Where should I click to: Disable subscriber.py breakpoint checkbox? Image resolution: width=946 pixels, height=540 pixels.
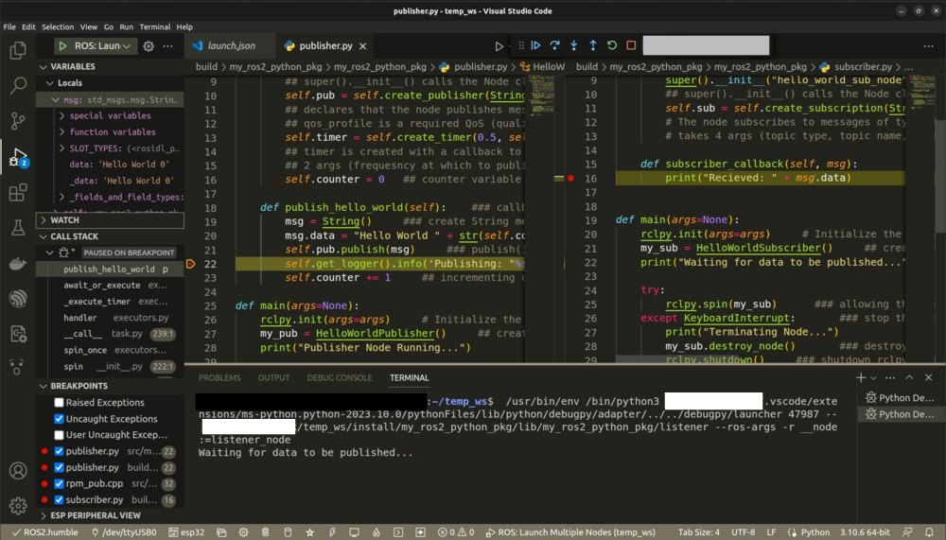coord(59,500)
